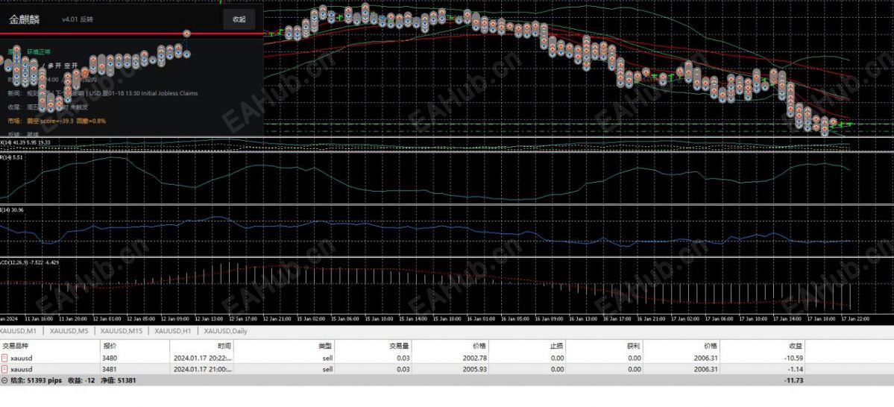Click the 2024.01.17 20:22 time cell
Image resolution: width=894 pixels, height=407 pixels.
[202, 358]
